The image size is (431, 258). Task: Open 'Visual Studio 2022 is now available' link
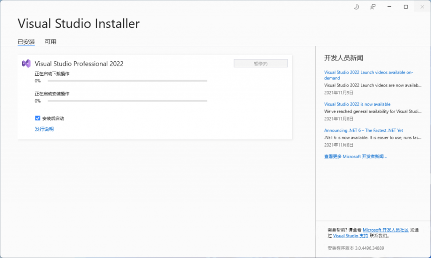(357, 104)
